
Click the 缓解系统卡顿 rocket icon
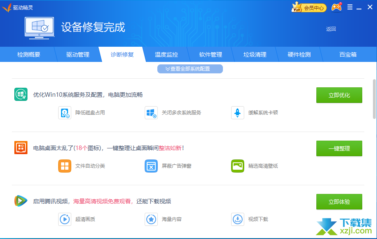pyautogui.click(x=238, y=112)
